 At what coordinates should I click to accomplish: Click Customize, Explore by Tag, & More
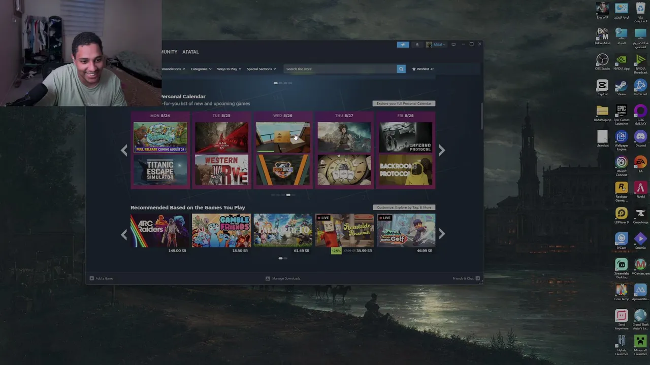point(404,207)
